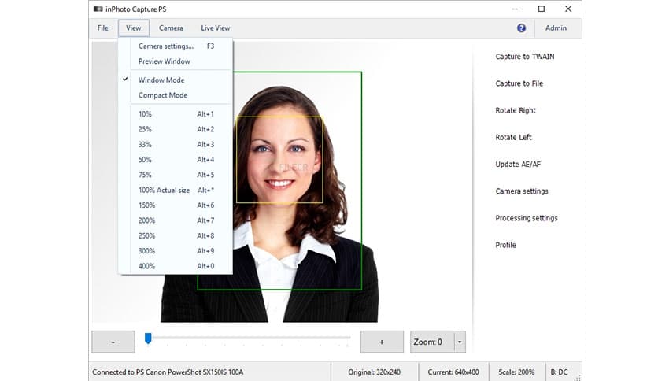Open Processing settings from the side panel
Screen dimensions: 658x381
526,218
